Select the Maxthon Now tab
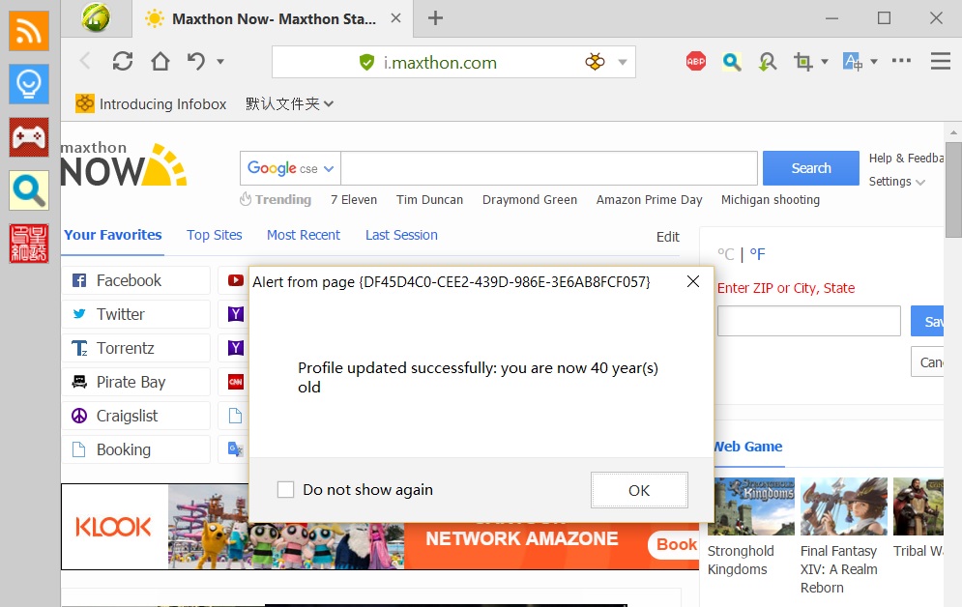 click(x=273, y=19)
